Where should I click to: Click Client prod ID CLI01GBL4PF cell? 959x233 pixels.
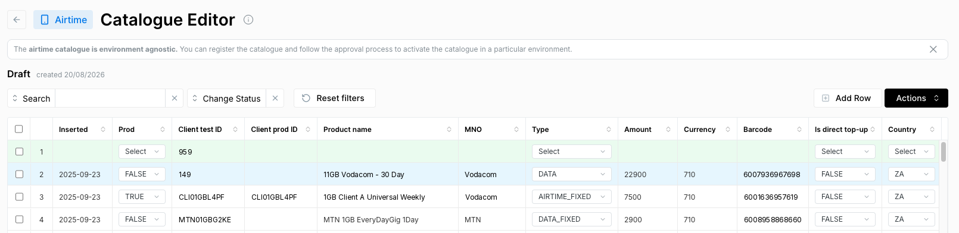[281, 197]
